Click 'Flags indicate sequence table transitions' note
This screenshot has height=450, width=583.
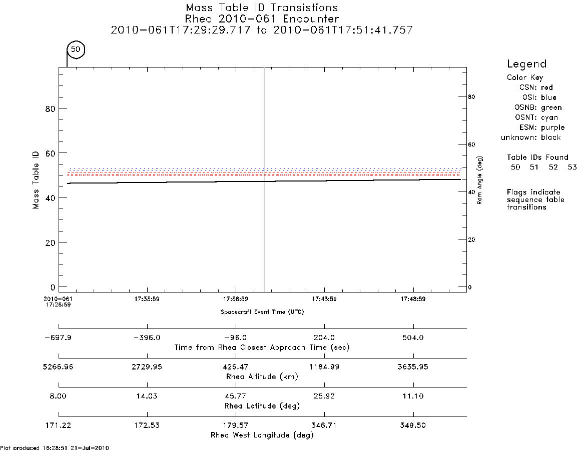tap(535, 199)
